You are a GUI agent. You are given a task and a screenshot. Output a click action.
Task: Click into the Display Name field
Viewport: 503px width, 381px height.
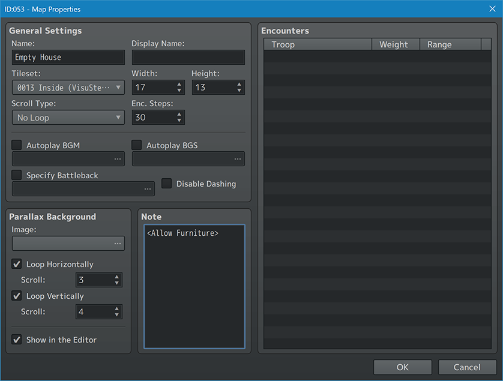click(188, 58)
